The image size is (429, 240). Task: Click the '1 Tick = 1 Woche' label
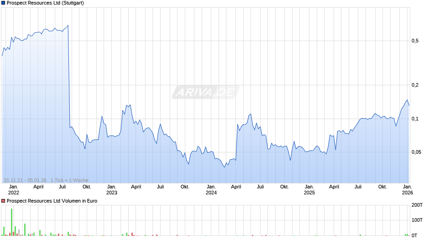point(69,180)
